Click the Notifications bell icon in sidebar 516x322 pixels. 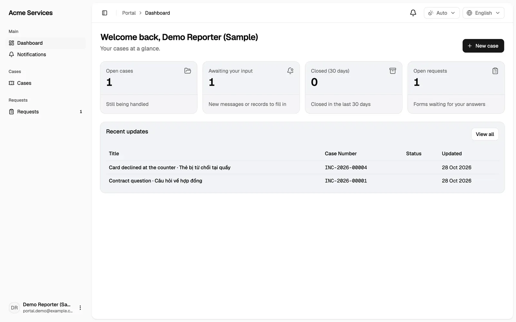pyautogui.click(x=12, y=54)
